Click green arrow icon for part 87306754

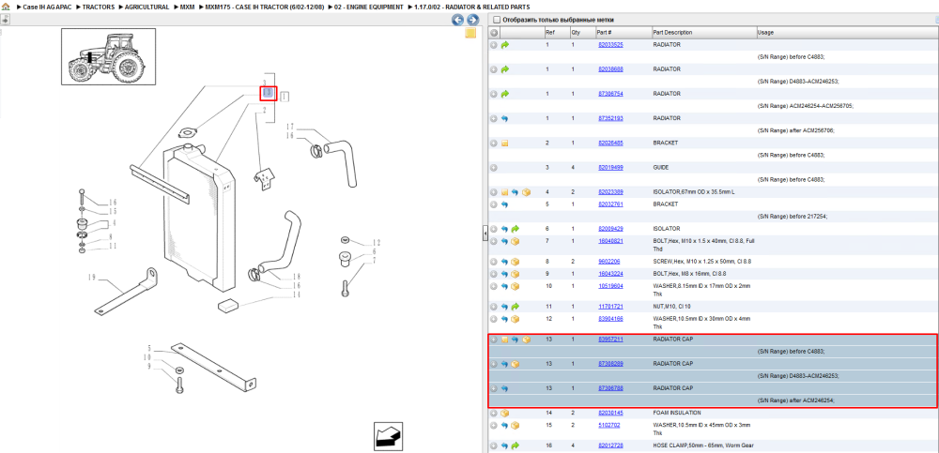click(505, 94)
